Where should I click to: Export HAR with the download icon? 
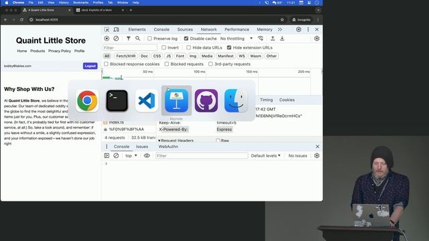[282, 39]
